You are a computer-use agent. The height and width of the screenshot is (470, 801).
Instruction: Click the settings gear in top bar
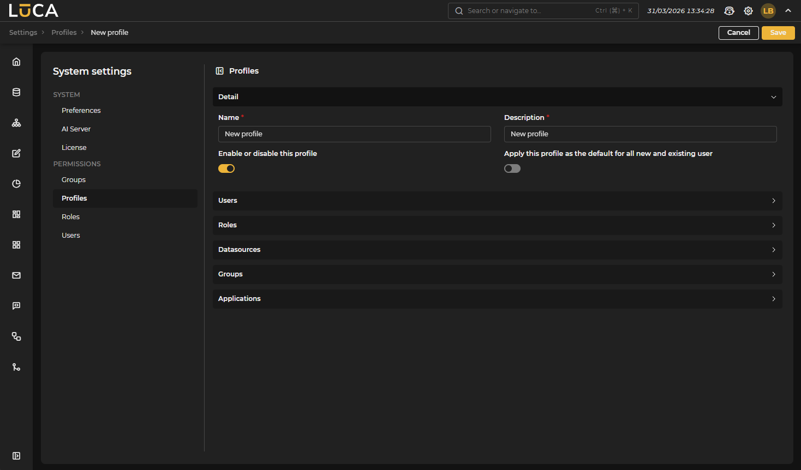pos(748,11)
